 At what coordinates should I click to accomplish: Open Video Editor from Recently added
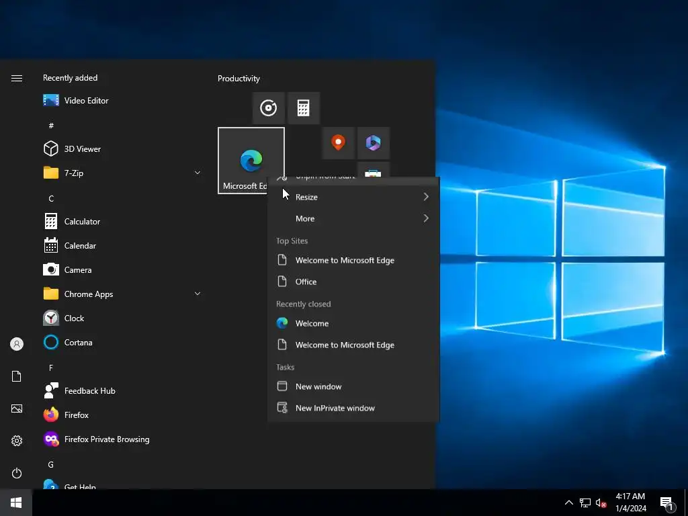122,101
